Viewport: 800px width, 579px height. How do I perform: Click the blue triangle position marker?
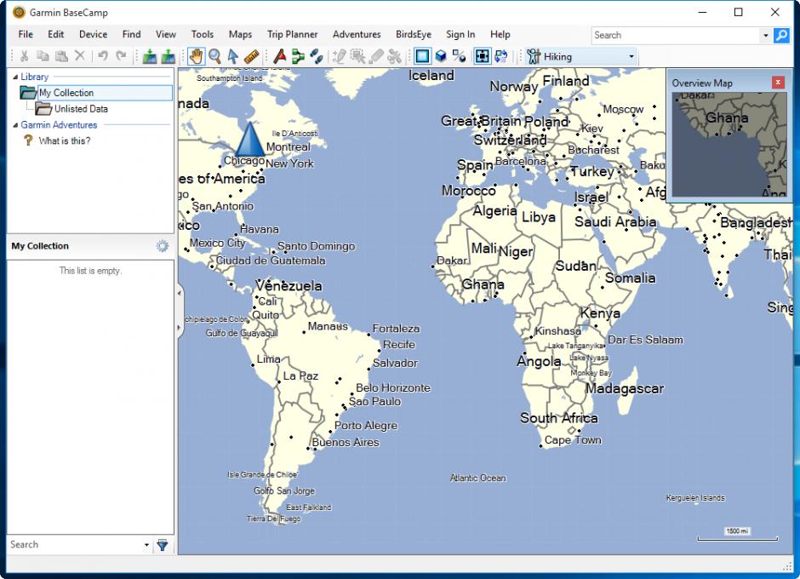pos(249,139)
